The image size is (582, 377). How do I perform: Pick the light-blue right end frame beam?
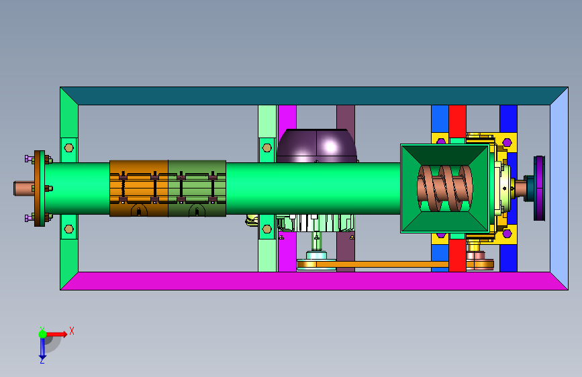point(559,188)
